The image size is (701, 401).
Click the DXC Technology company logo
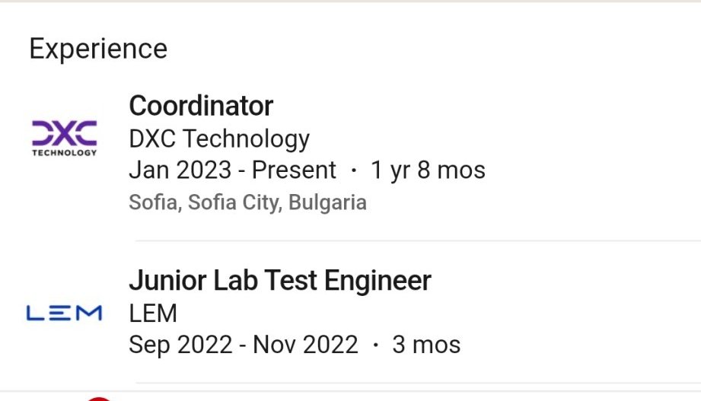click(64, 134)
